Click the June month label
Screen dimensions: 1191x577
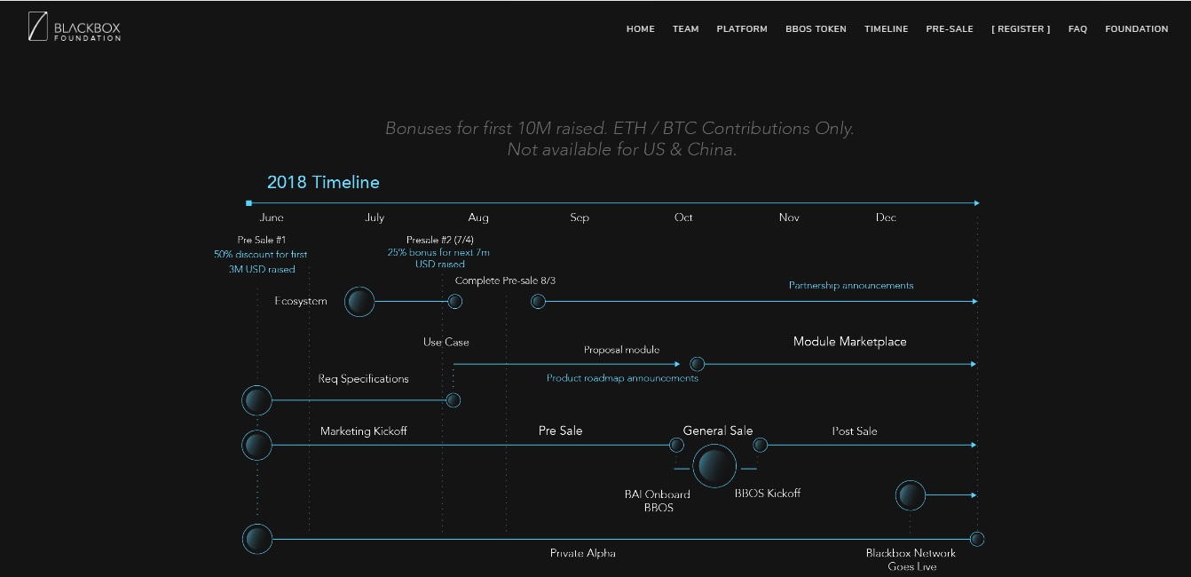272,217
